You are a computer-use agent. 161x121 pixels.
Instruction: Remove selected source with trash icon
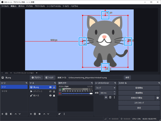[x=35, y=114]
